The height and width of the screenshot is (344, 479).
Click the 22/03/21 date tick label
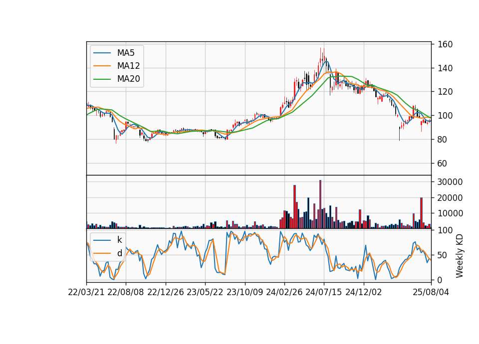point(86,293)
